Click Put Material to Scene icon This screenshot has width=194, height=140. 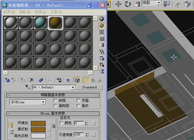click(14, 80)
